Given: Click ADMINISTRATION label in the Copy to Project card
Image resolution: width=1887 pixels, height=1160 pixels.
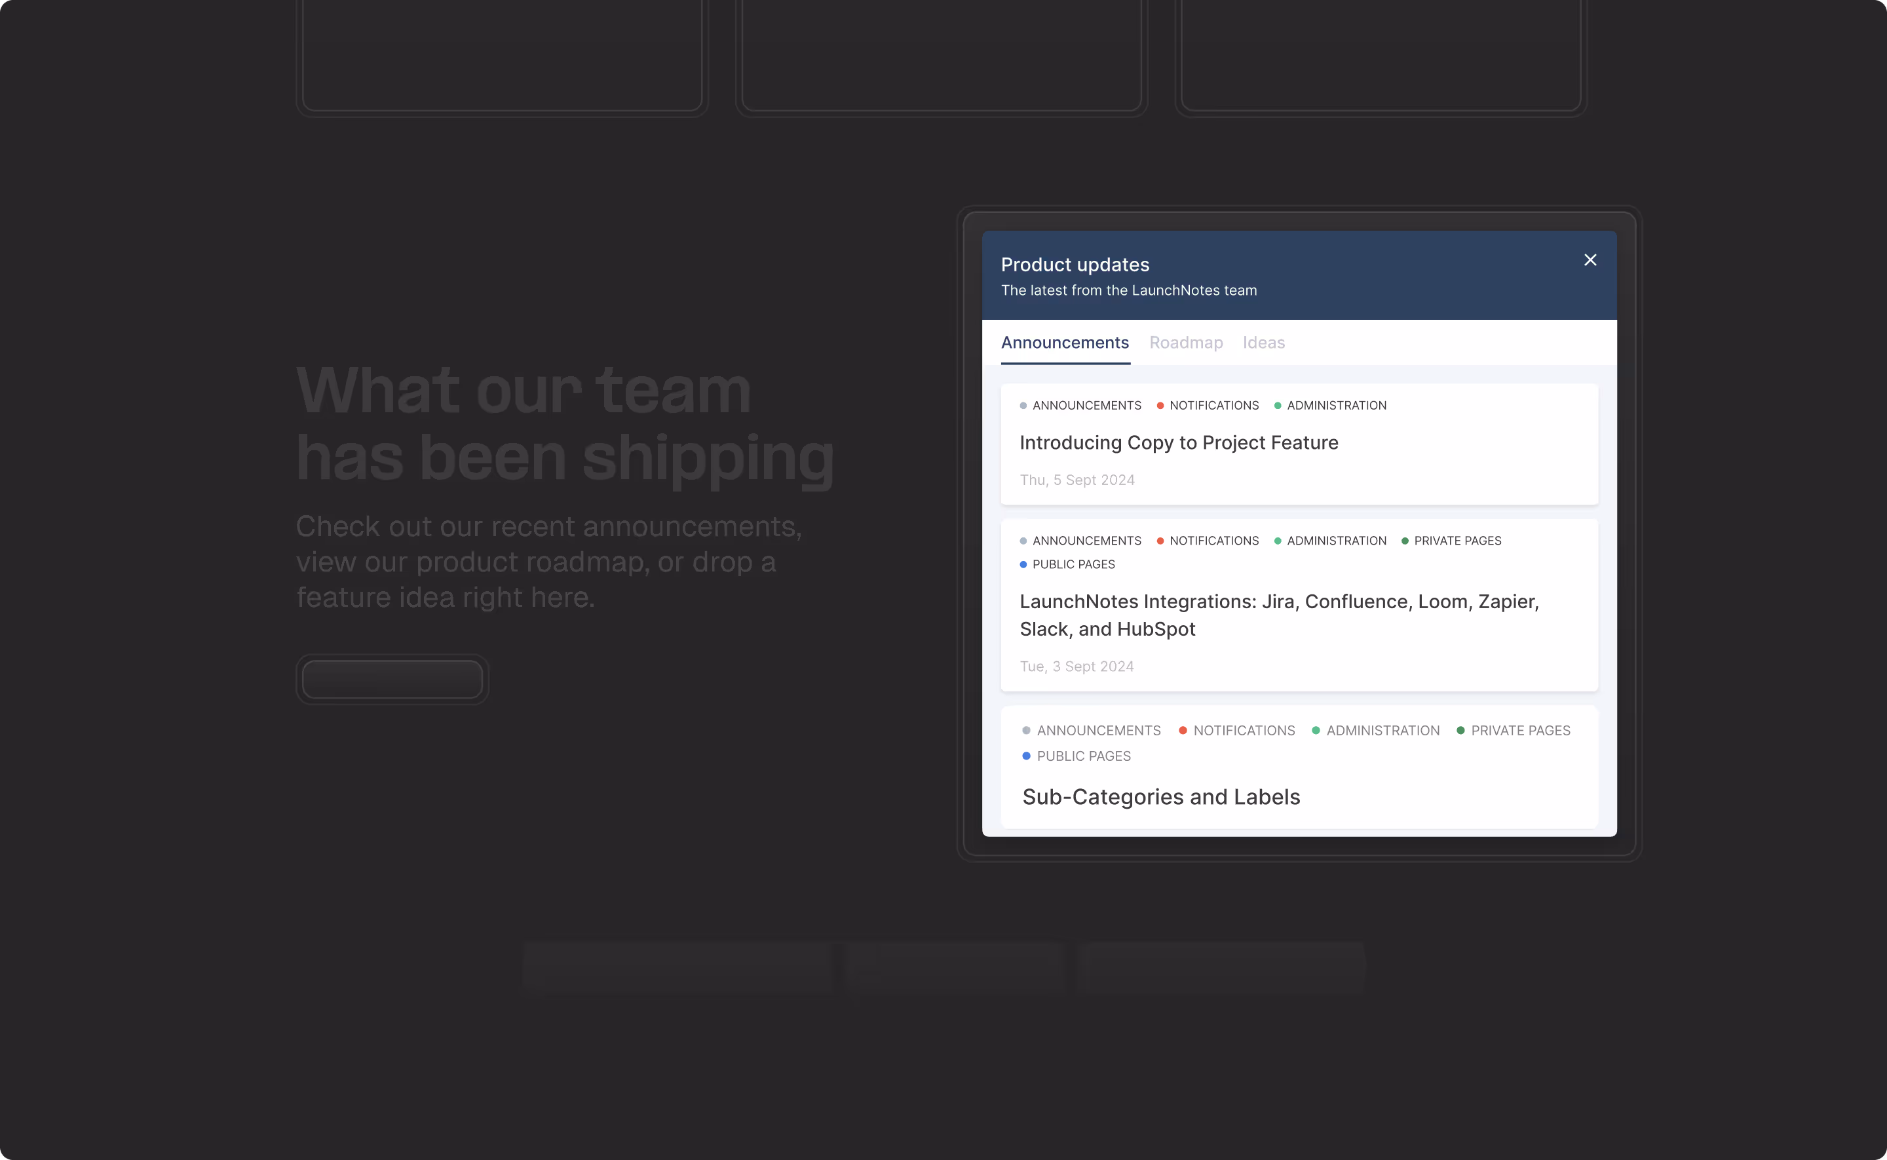Looking at the screenshot, I should (1337, 405).
